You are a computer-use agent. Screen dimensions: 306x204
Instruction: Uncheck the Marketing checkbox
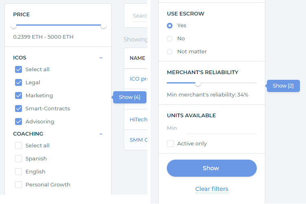(x=18, y=96)
